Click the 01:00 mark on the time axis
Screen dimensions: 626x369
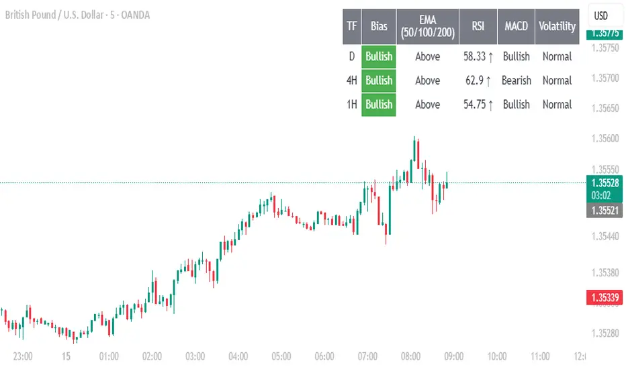tap(109, 356)
